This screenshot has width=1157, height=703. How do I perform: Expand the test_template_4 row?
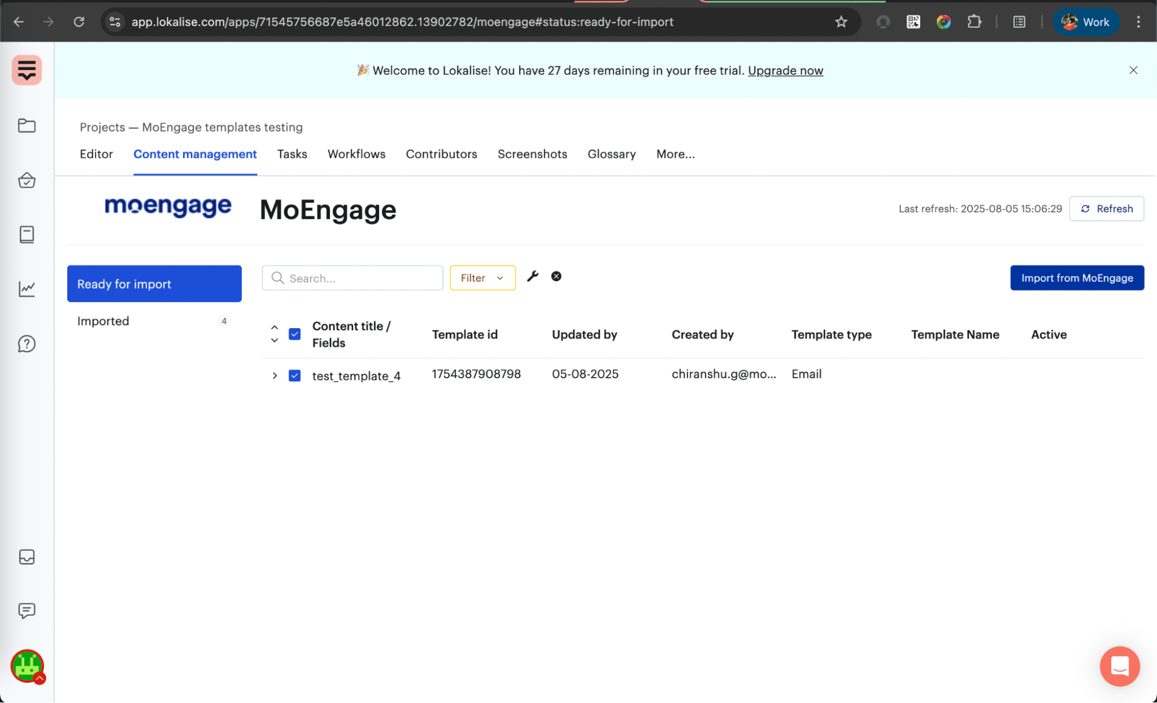pos(274,376)
